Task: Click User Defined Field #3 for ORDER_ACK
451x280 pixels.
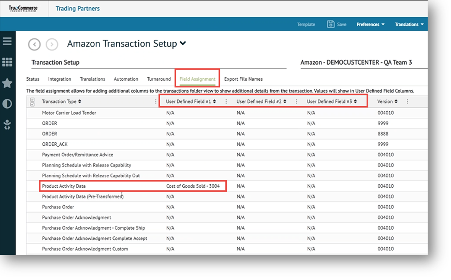Action: 311,144
